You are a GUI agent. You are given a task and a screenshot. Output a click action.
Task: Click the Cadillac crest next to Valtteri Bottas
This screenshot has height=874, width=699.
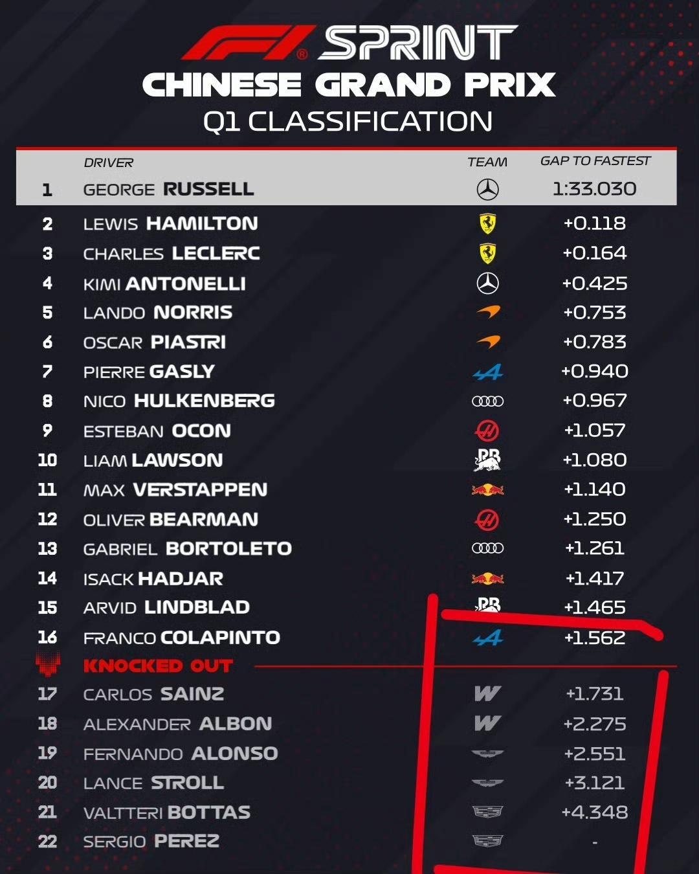487,812
